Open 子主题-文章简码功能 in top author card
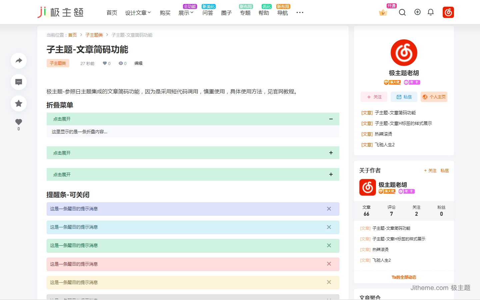 click(395, 113)
